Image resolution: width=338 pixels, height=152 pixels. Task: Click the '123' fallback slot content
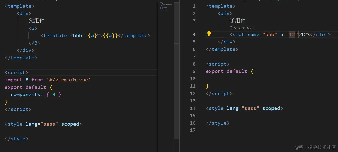click(x=305, y=34)
